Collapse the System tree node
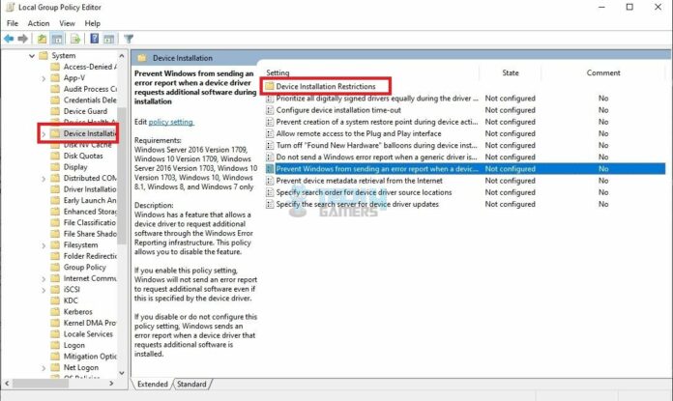Screen dimensions: 673x401 pyautogui.click(x=32, y=56)
